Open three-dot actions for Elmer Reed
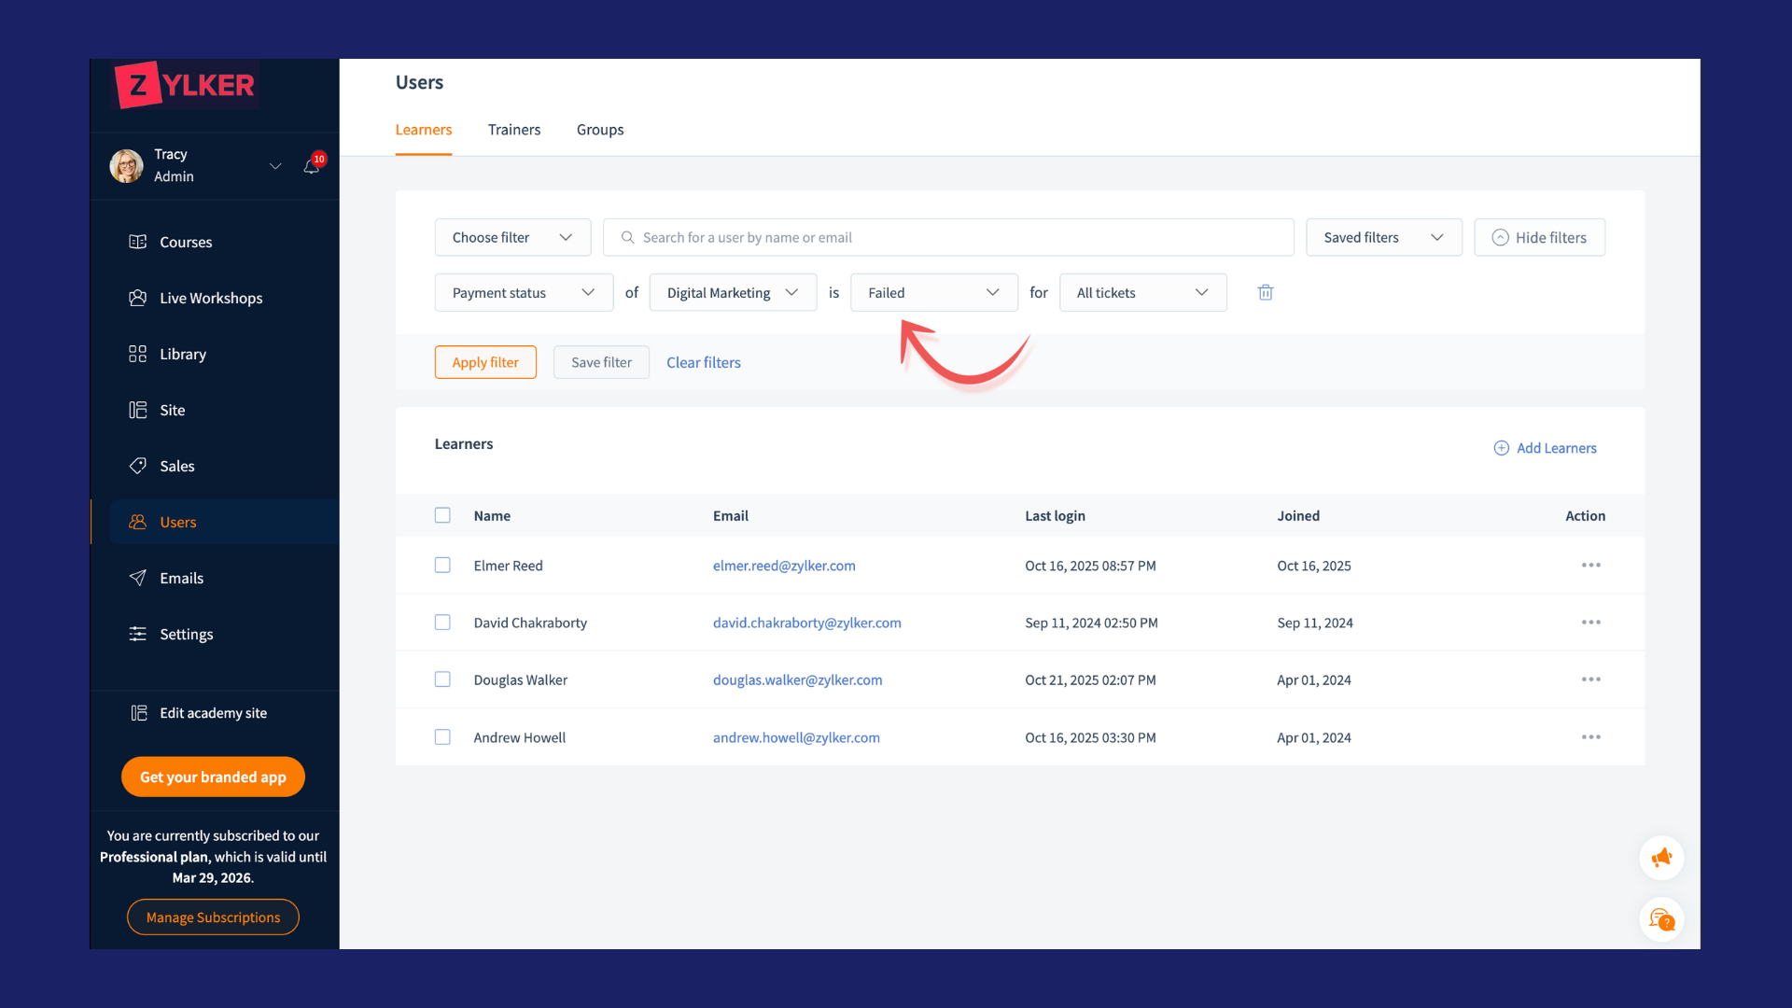Image resolution: width=1792 pixels, height=1008 pixels. (x=1590, y=566)
